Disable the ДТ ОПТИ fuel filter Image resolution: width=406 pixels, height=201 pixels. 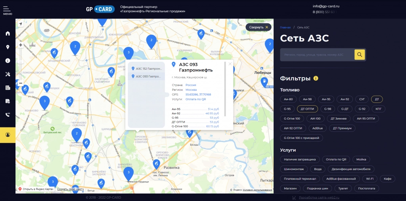click(x=307, y=109)
